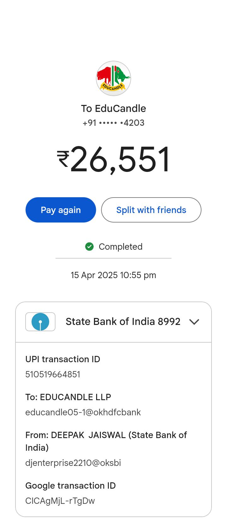Select the Completed status text
Image resolution: width=227 pixels, height=525 pixels.
tap(120, 247)
